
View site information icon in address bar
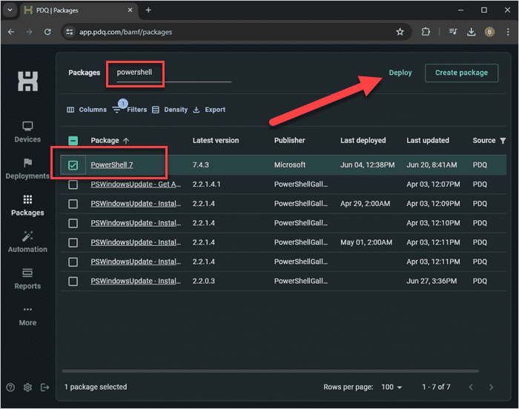pyautogui.click(x=70, y=32)
